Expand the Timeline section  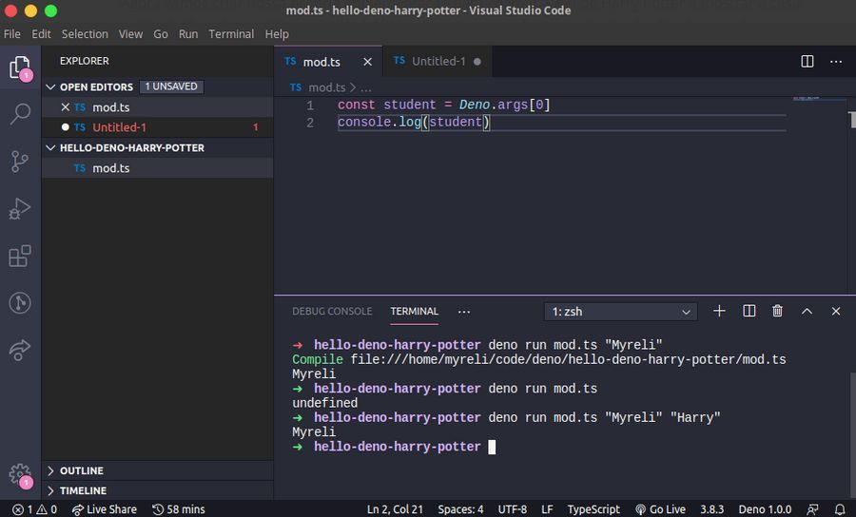tap(83, 490)
